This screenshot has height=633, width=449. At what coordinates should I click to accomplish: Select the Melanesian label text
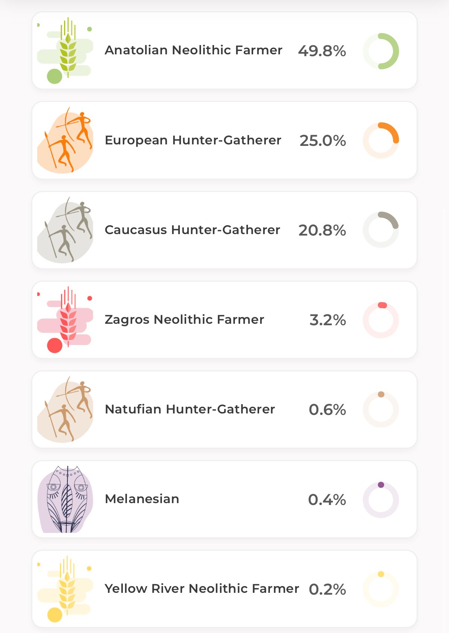point(142,499)
